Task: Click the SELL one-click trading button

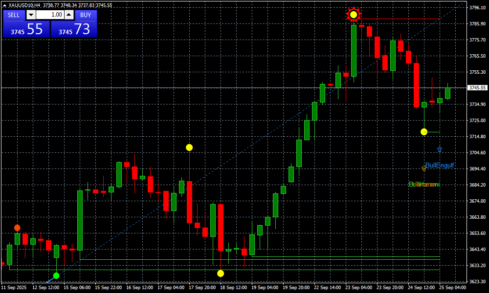Action: [14, 15]
